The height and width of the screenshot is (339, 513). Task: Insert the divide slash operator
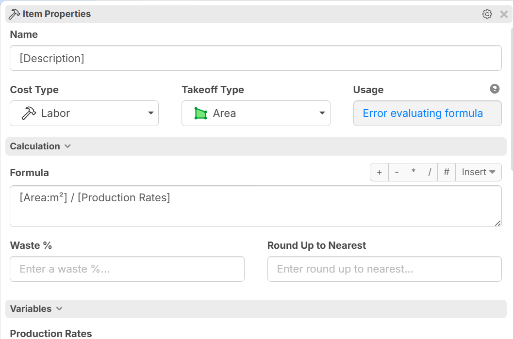click(430, 172)
